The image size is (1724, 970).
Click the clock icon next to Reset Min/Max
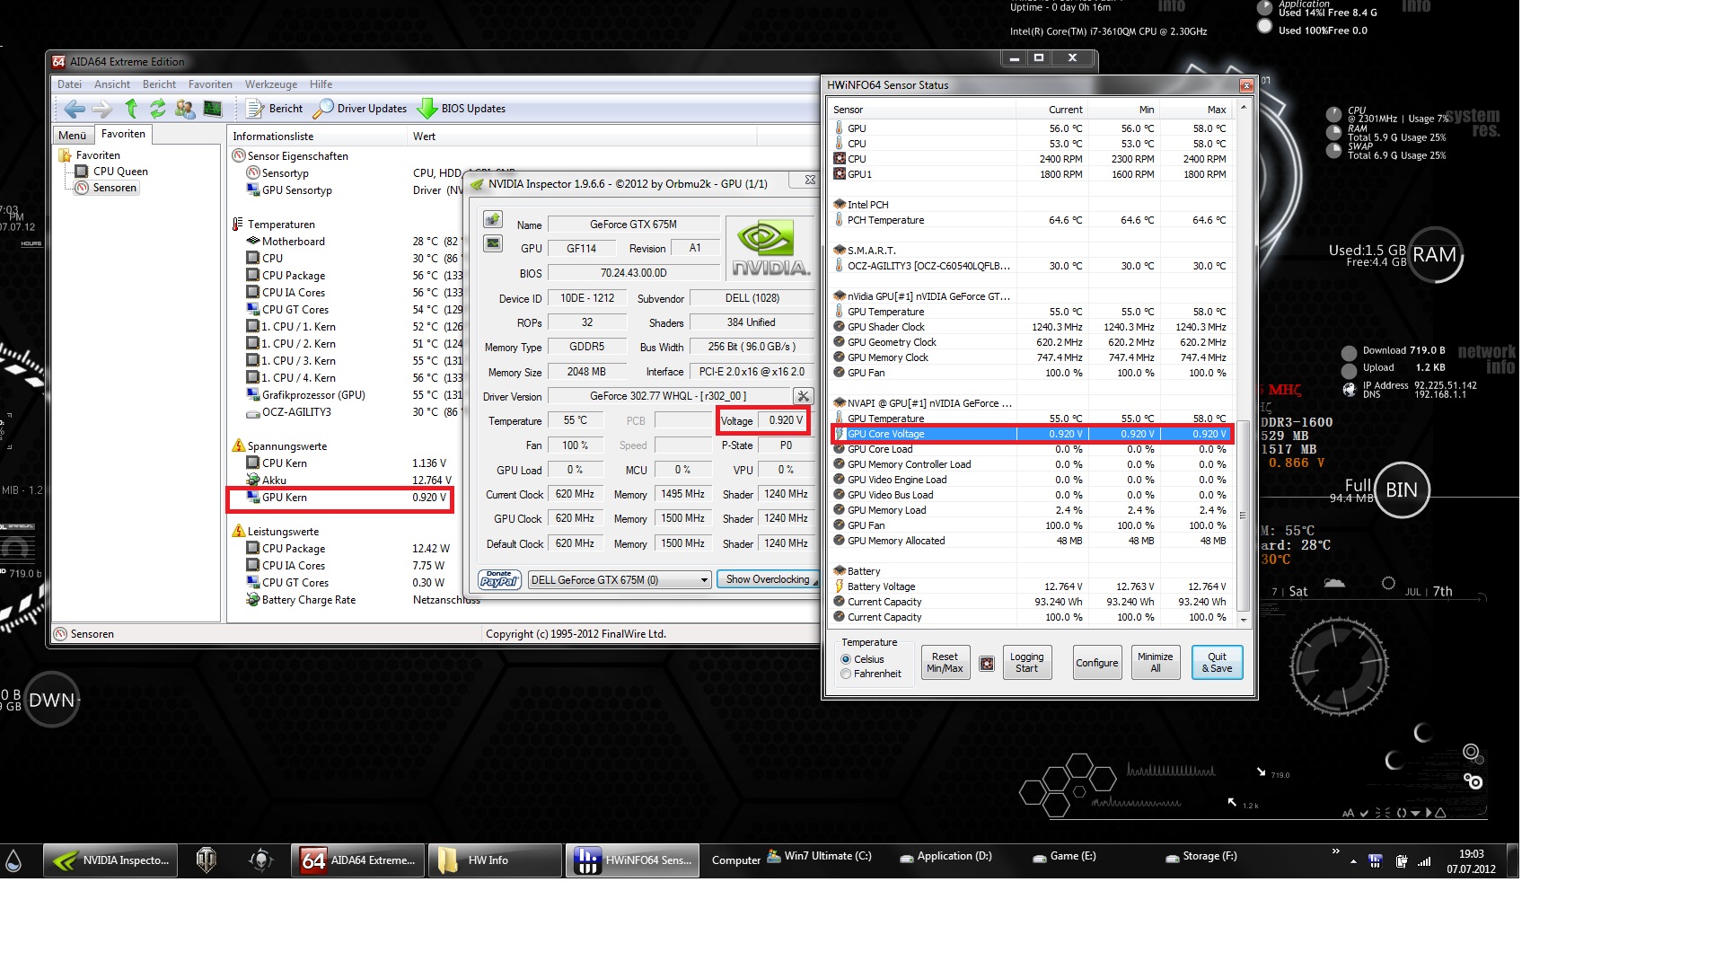[x=986, y=664]
